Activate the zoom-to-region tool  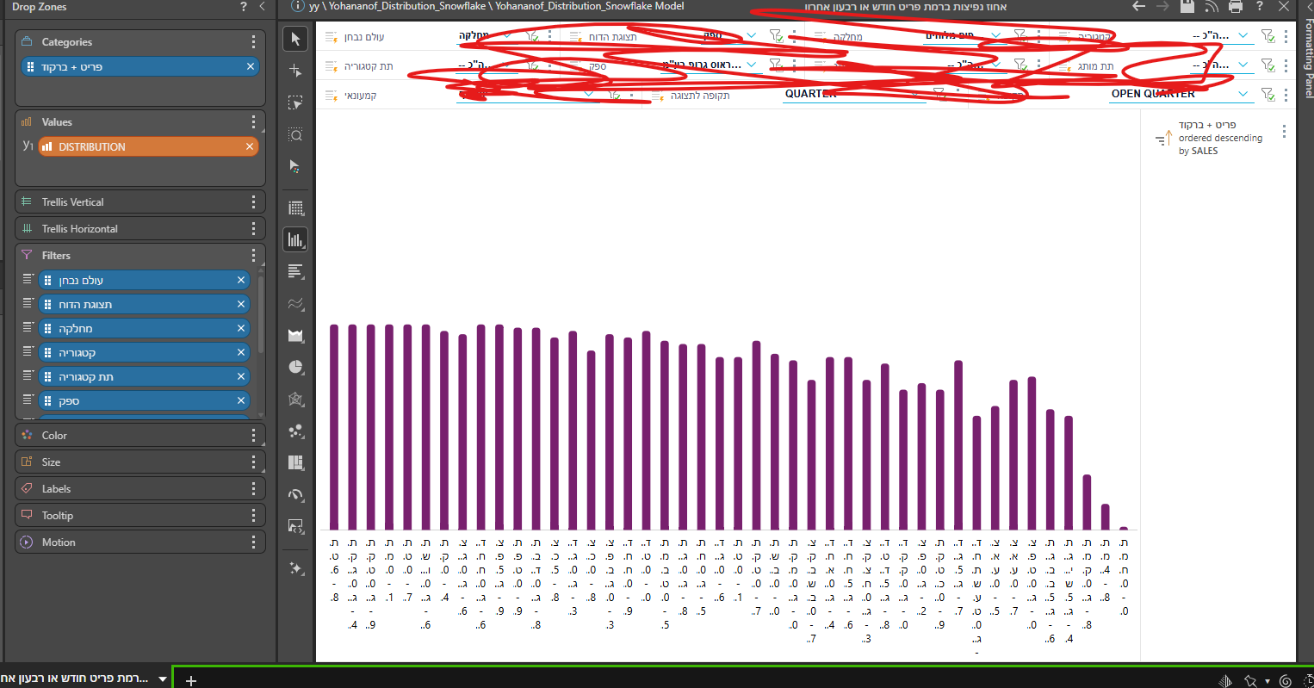pyautogui.click(x=295, y=135)
